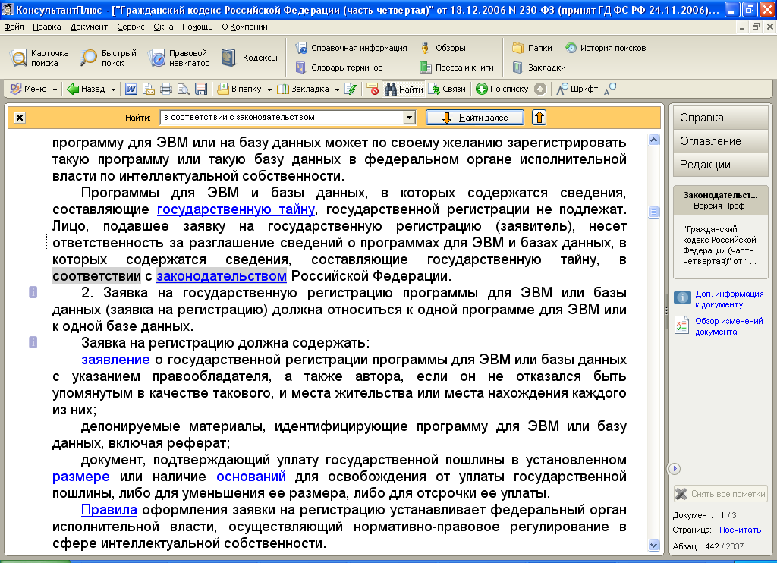Expand В папку dropdown arrow
The width and height of the screenshot is (777, 563).
click(269, 90)
